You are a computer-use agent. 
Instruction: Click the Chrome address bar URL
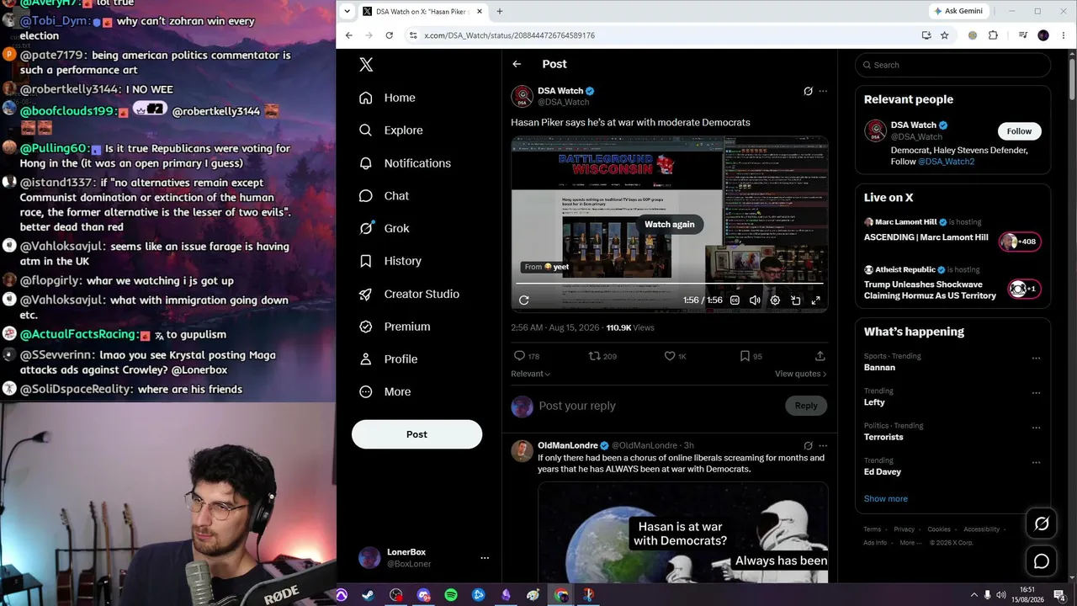click(509, 35)
